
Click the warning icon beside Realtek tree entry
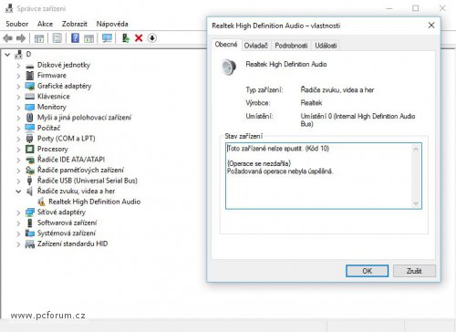tap(41, 202)
